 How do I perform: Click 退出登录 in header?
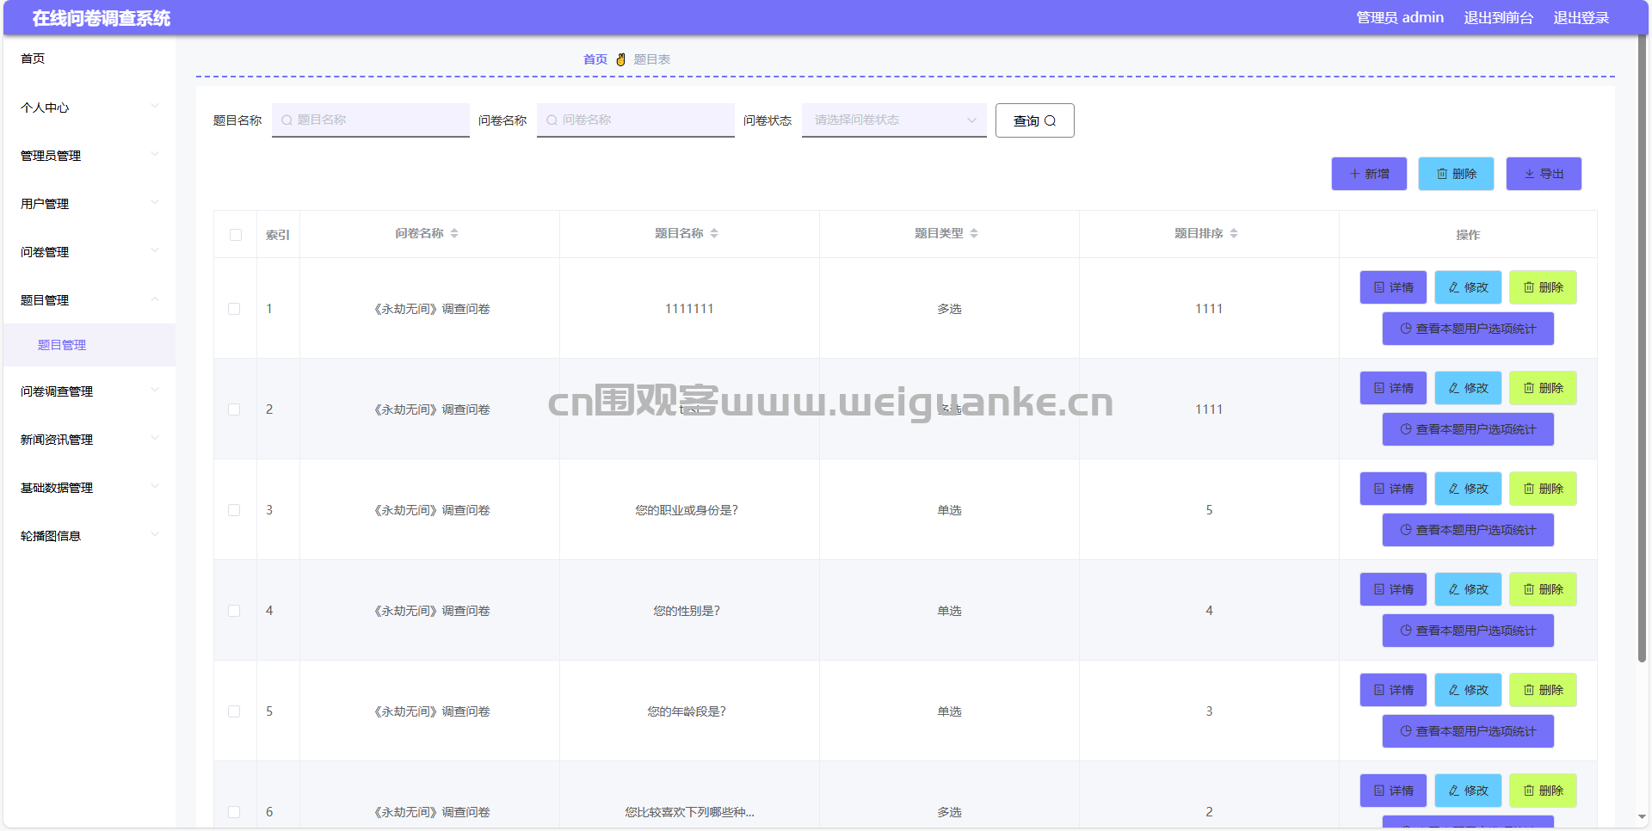(1581, 18)
